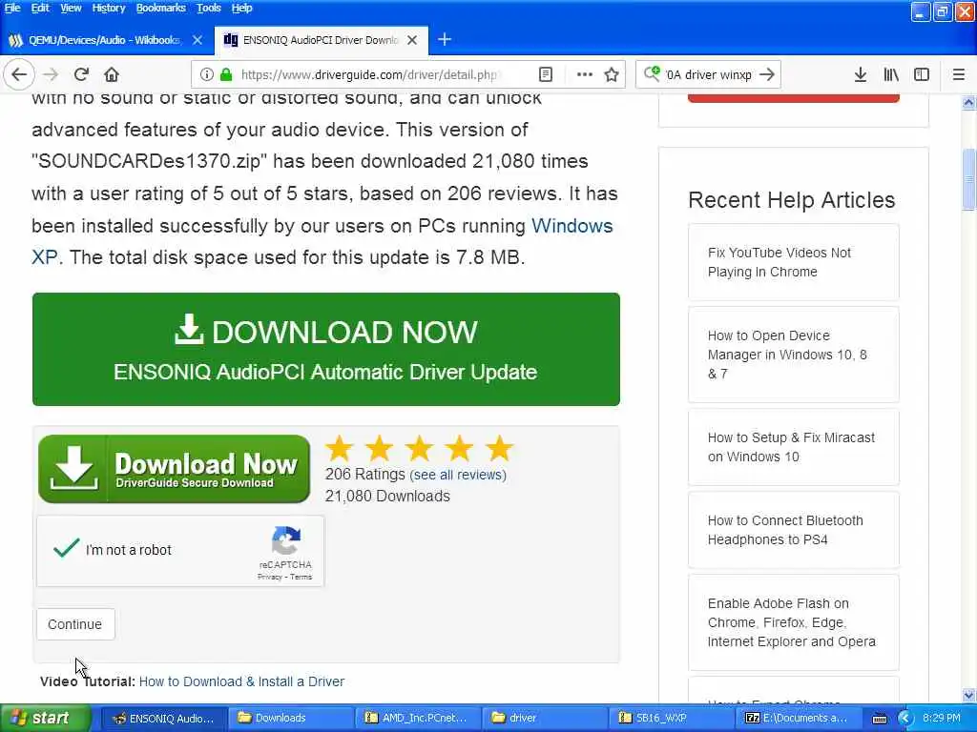The width and height of the screenshot is (977, 732).
Task: Click the 8:29 PM system clock
Action: click(x=941, y=719)
